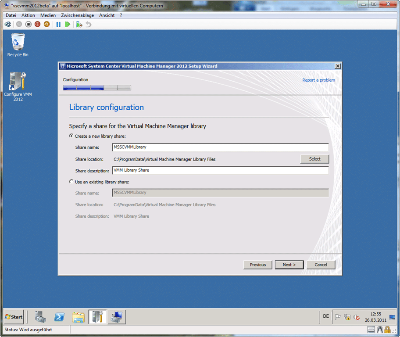The height and width of the screenshot is (337, 400).
Task: Open Windows Explorer folder icon in taskbar
Action: (79, 317)
